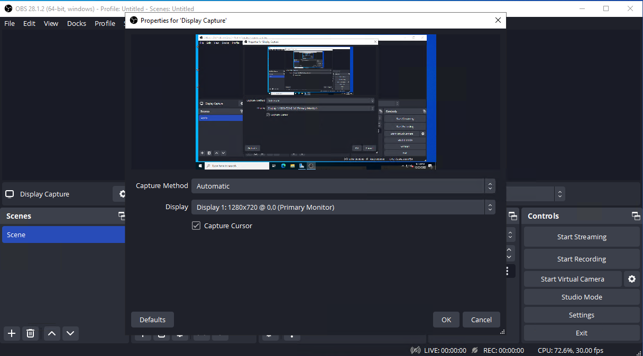Screen dimensions: 643x356
Task: Open the Edit menu
Action: 29,23
